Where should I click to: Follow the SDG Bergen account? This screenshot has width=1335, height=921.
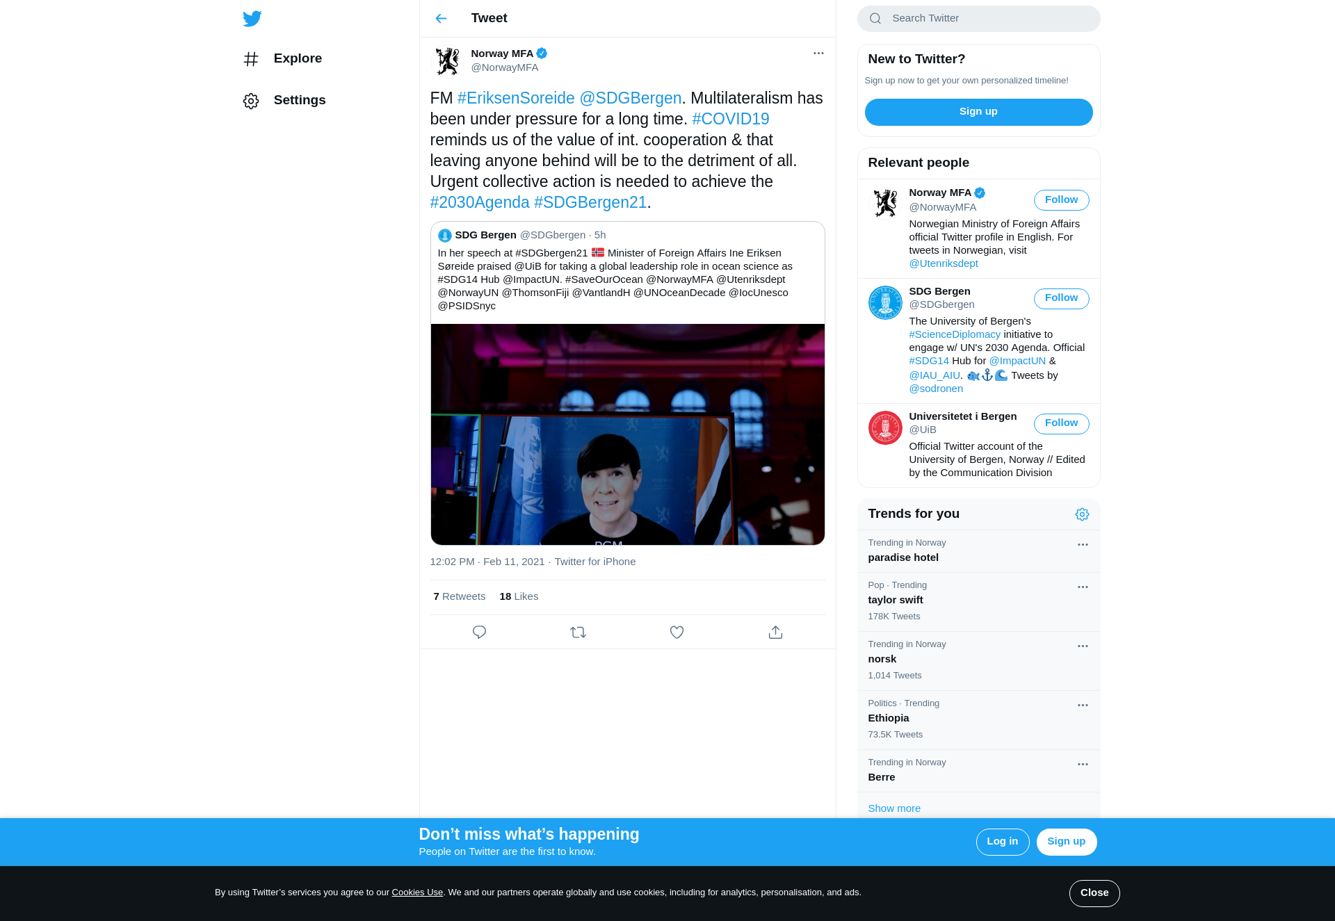click(x=1061, y=298)
